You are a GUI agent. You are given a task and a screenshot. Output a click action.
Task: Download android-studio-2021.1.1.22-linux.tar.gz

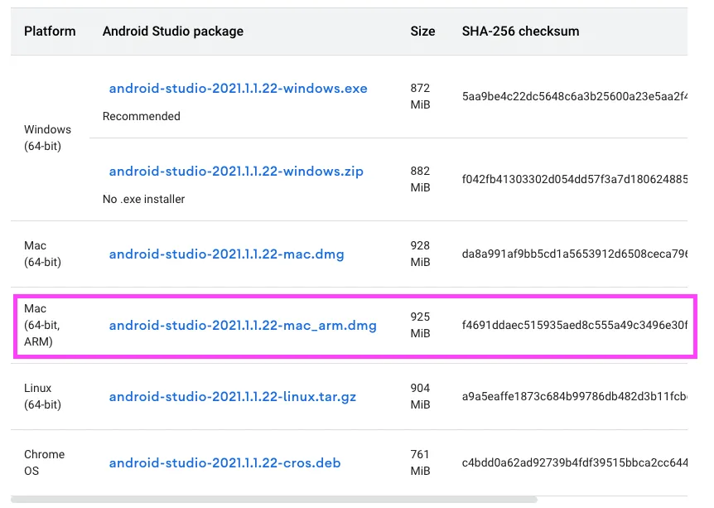232,396
